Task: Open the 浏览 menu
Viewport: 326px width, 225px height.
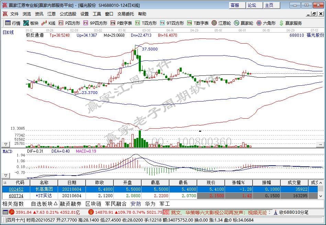Action: pos(27,14)
